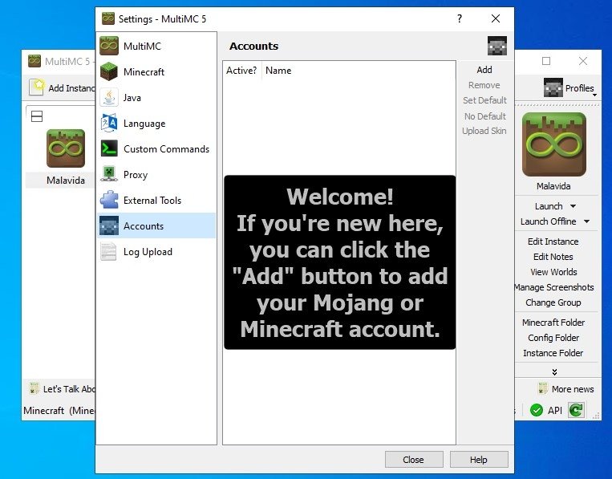
Task: Click the Upload Skin button
Action: point(484,131)
